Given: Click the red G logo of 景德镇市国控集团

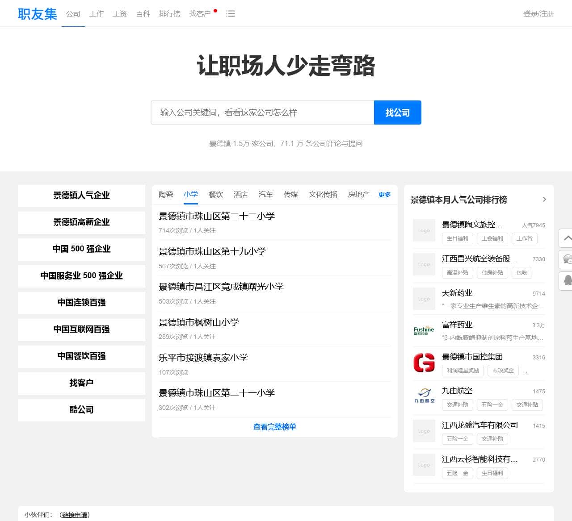Looking at the screenshot, I should click(x=424, y=363).
